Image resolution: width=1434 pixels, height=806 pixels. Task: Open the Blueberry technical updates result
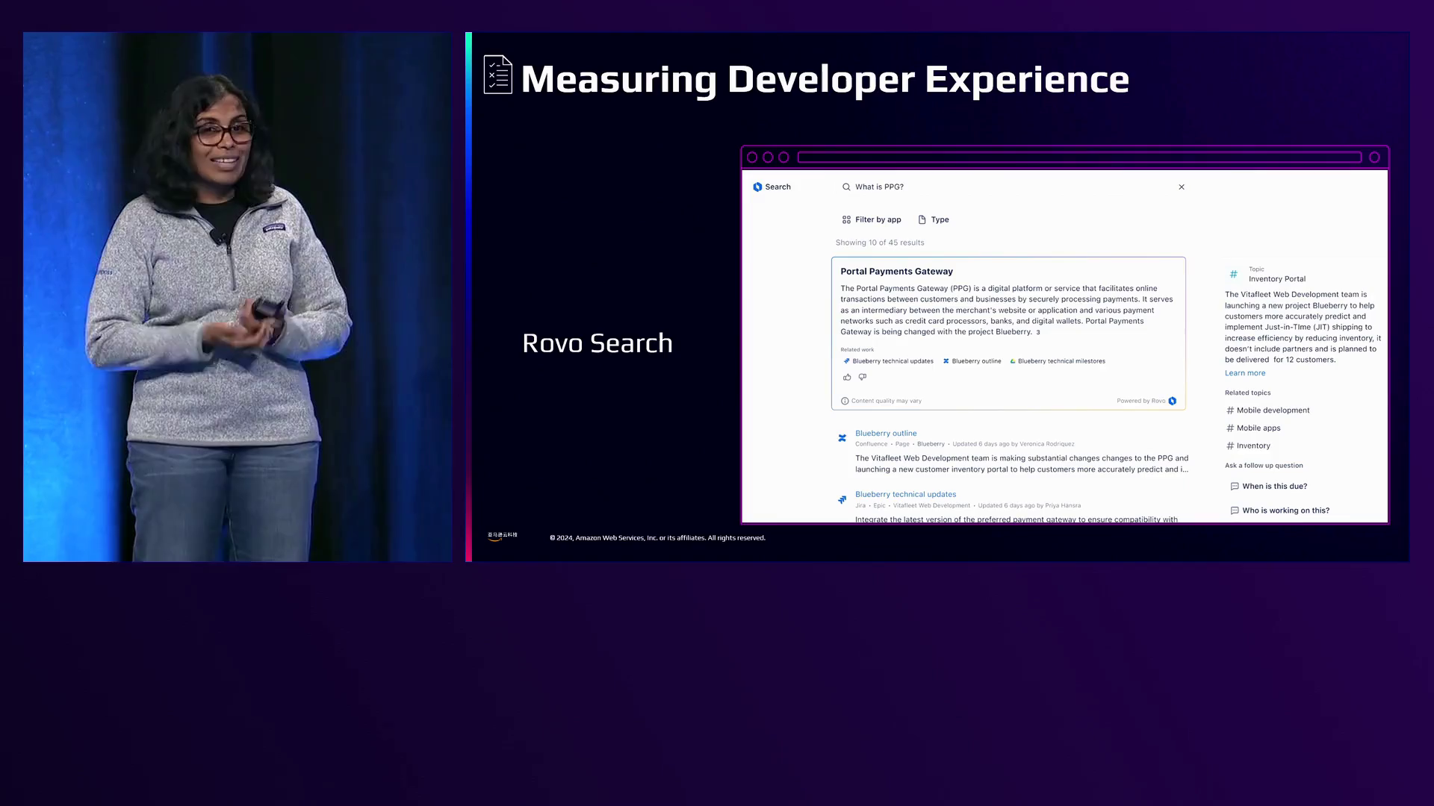pyautogui.click(x=905, y=494)
